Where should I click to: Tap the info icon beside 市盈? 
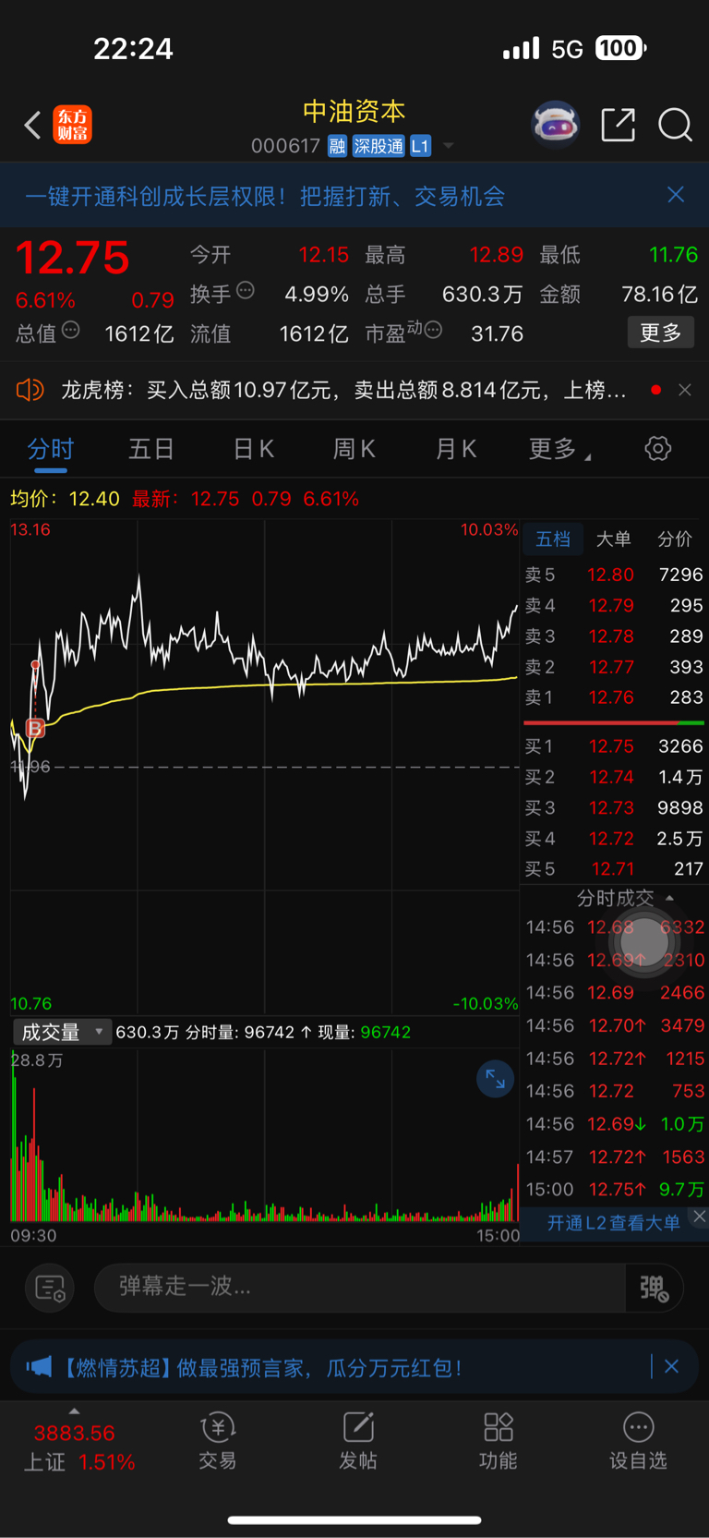pyautogui.click(x=433, y=330)
